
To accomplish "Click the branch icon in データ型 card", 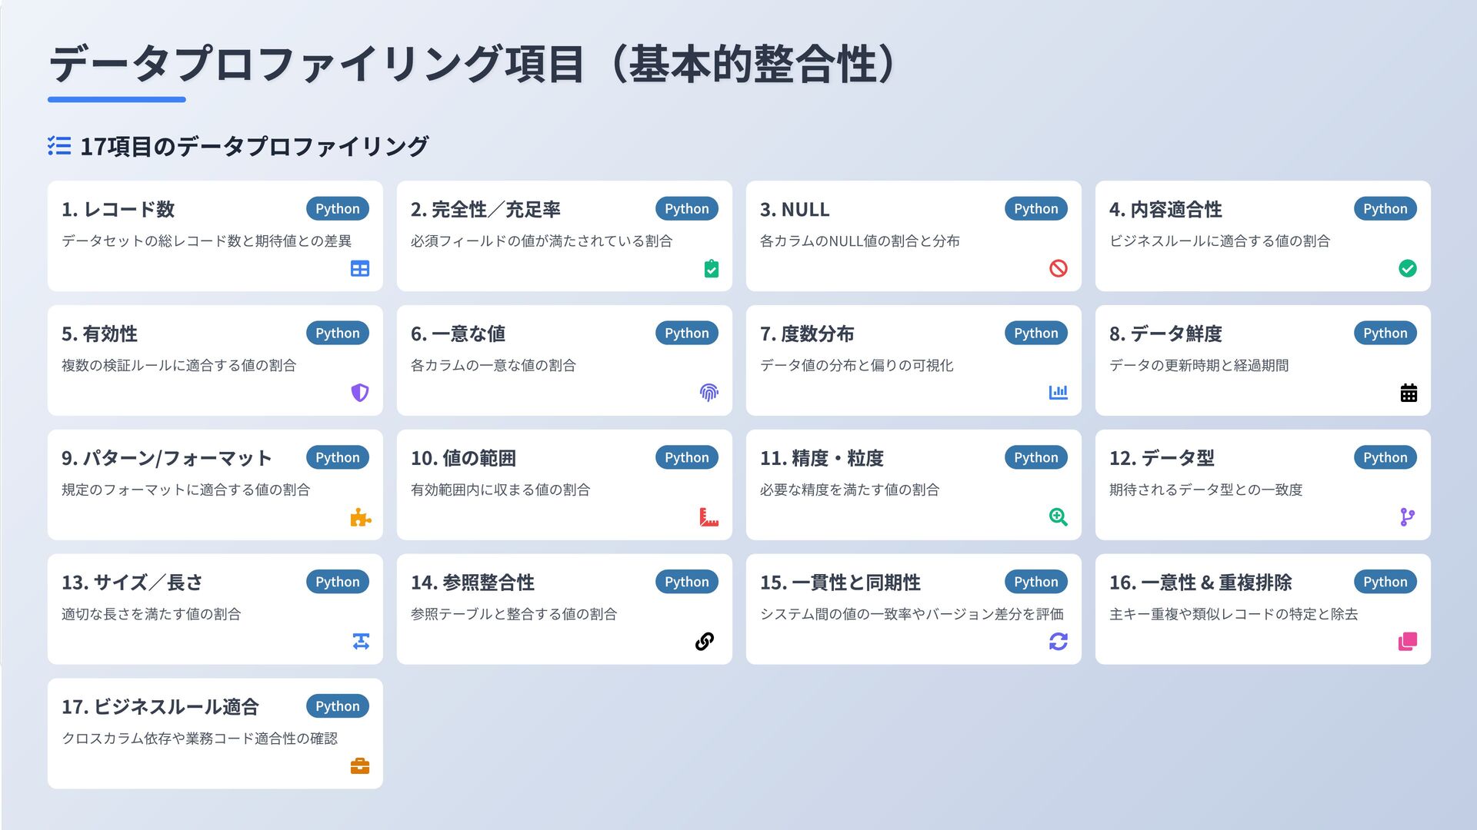I will (1408, 517).
